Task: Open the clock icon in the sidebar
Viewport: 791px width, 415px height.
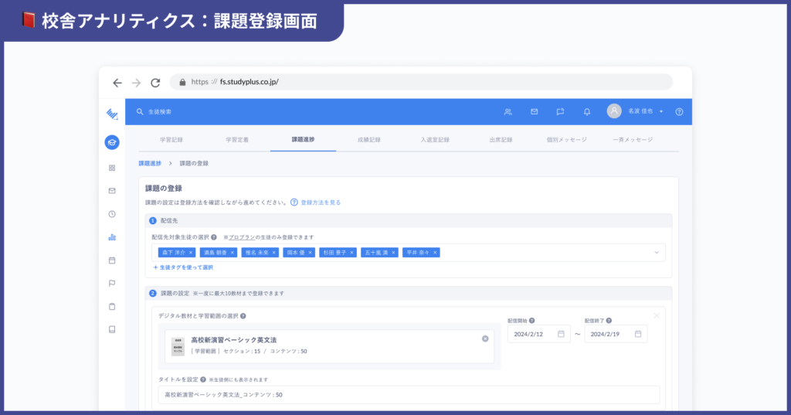Action: coord(112,214)
